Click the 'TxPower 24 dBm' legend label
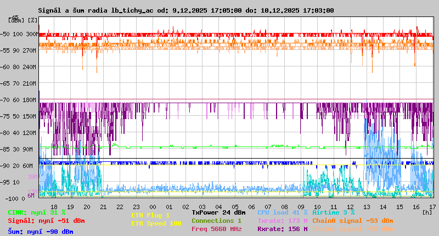 (219, 212)
